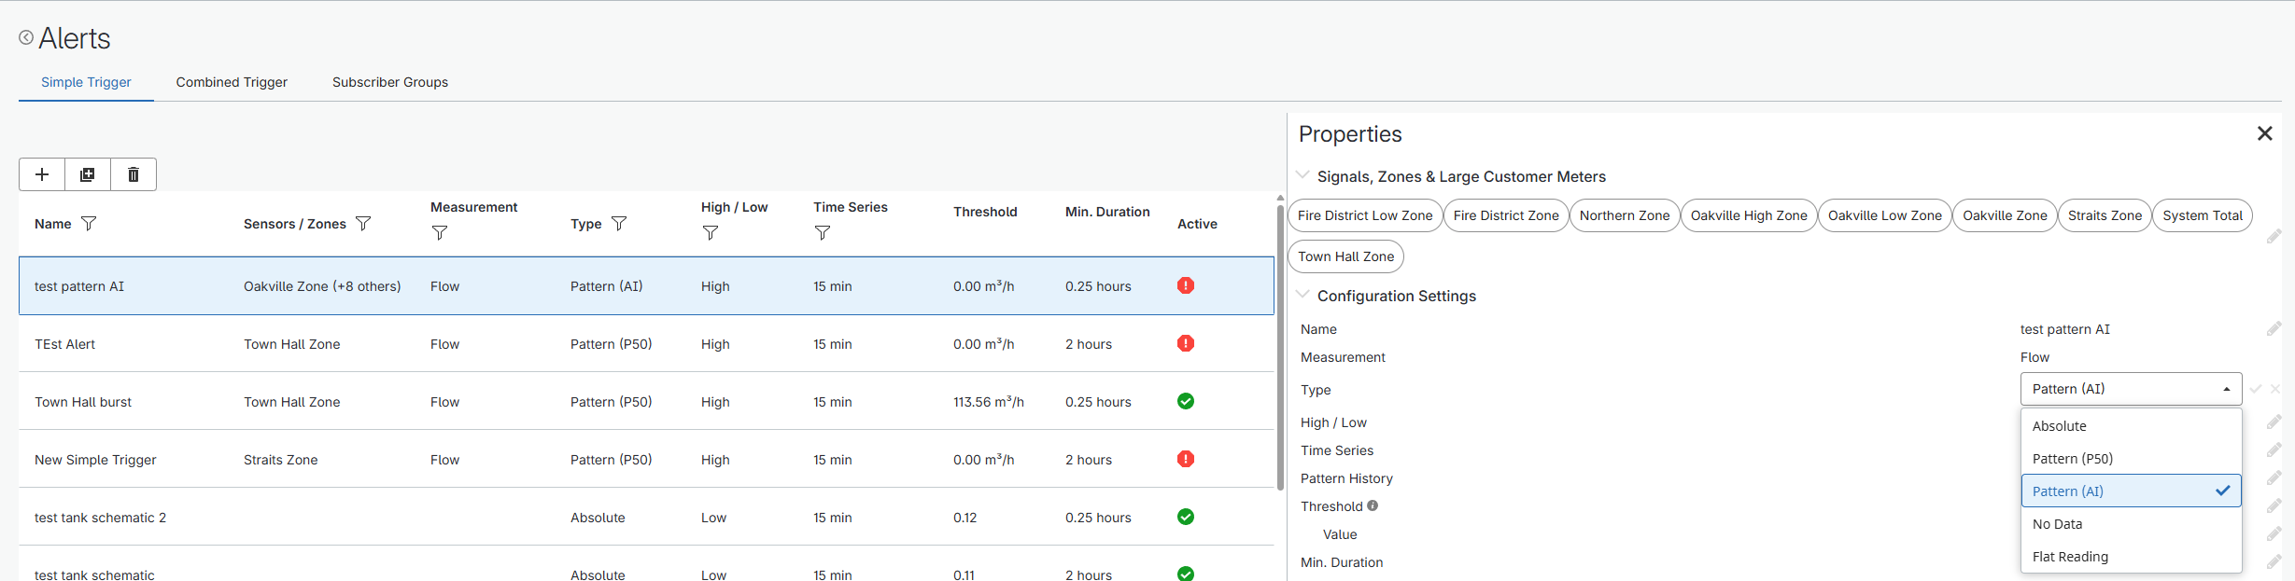This screenshot has height=581, width=2295.
Task: Click the delete trigger trash icon
Action: [134, 174]
